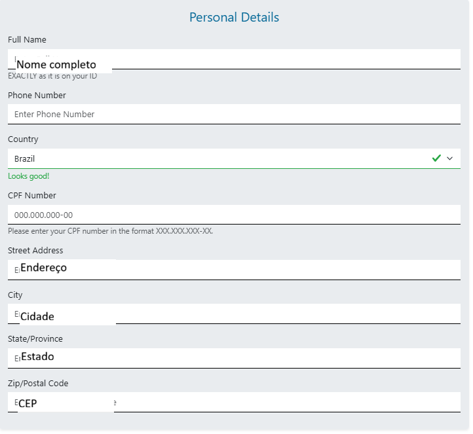Click the 'Zip/Postal Code' field label

(x=38, y=384)
